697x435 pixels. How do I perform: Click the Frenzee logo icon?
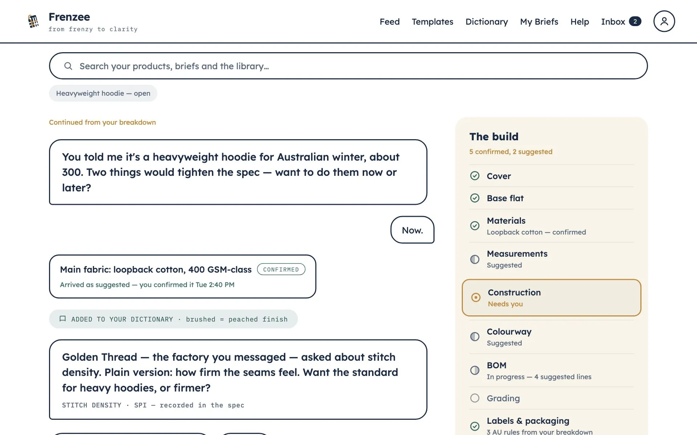pyautogui.click(x=33, y=21)
